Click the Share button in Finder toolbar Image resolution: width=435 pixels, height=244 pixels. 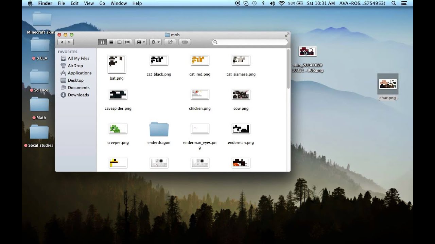170,42
